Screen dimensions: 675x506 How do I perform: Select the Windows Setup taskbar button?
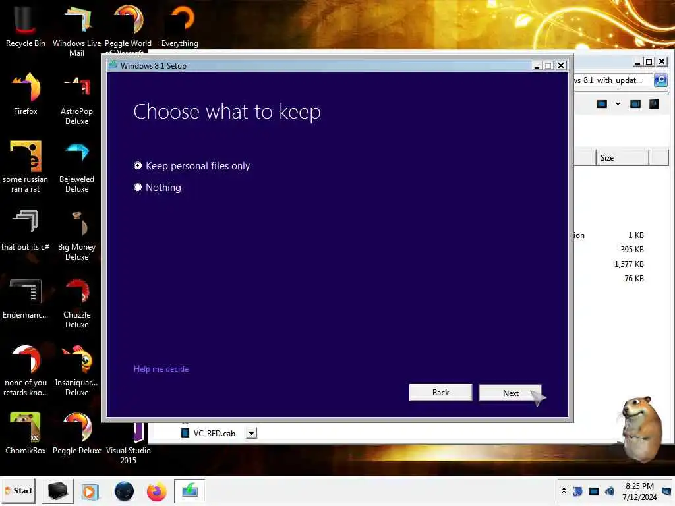click(189, 491)
